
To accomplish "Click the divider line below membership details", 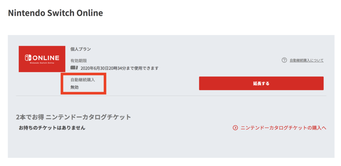I will click(171, 95).
